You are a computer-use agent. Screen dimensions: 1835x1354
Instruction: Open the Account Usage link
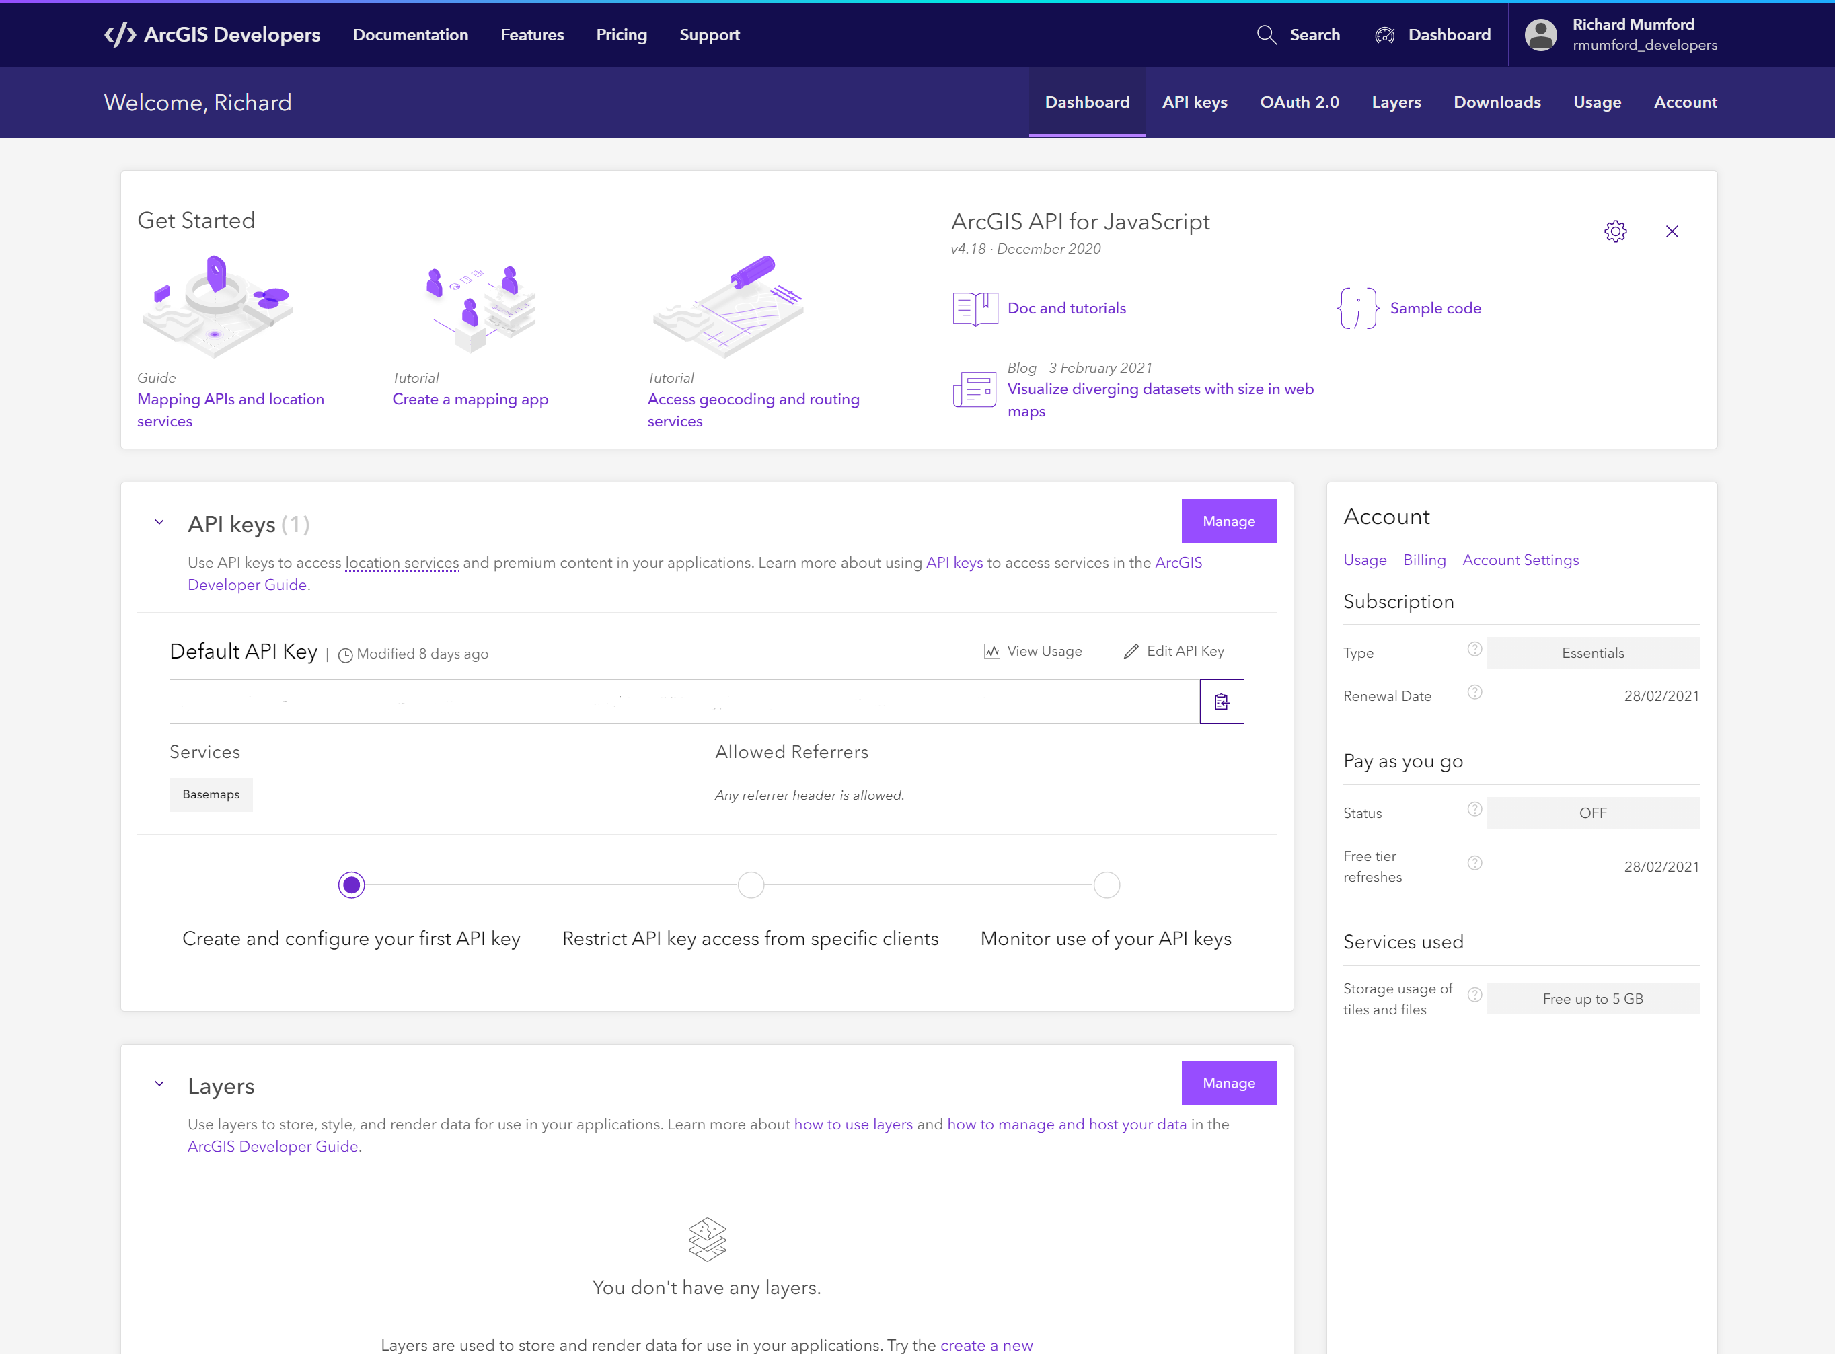click(x=1365, y=560)
